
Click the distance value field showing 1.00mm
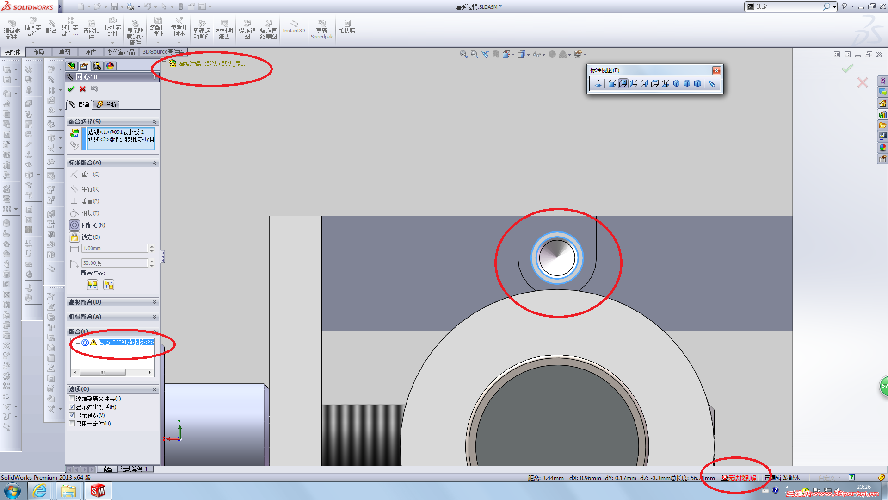(x=115, y=249)
